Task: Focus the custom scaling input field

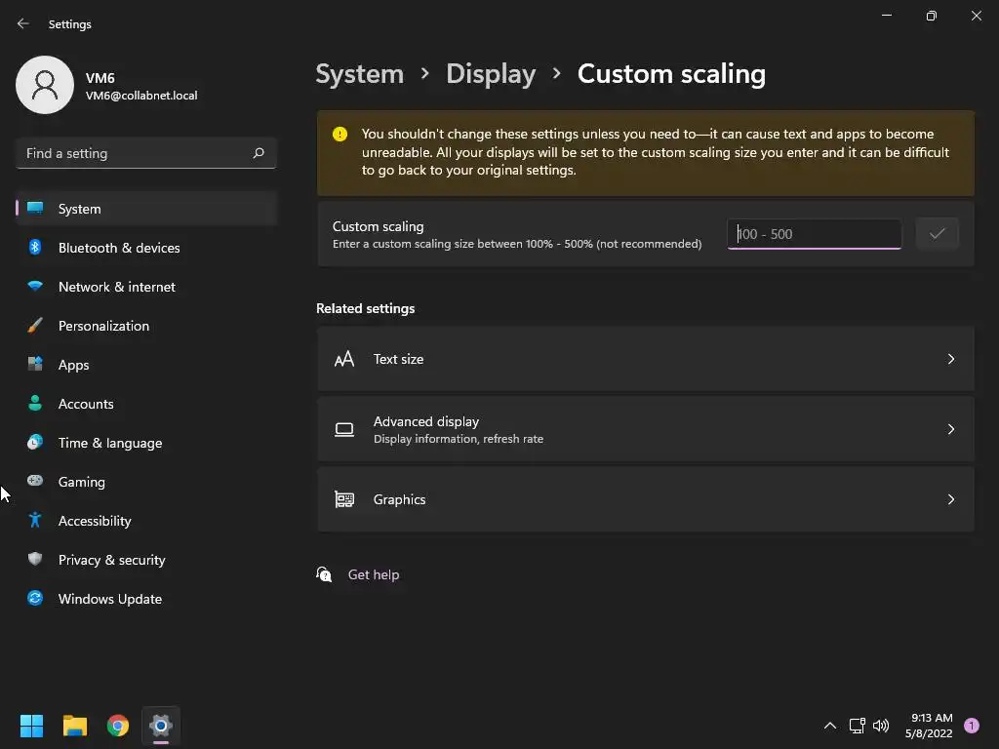Action: pyautogui.click(x=814, y=234)
